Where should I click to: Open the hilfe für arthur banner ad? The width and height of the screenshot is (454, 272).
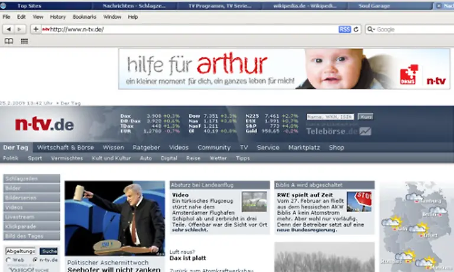(x=284, y=69)
